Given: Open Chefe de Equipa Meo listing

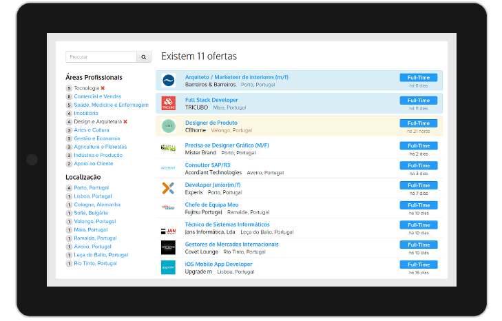Looking at the screenshot, I should click(x=211, y=205).
